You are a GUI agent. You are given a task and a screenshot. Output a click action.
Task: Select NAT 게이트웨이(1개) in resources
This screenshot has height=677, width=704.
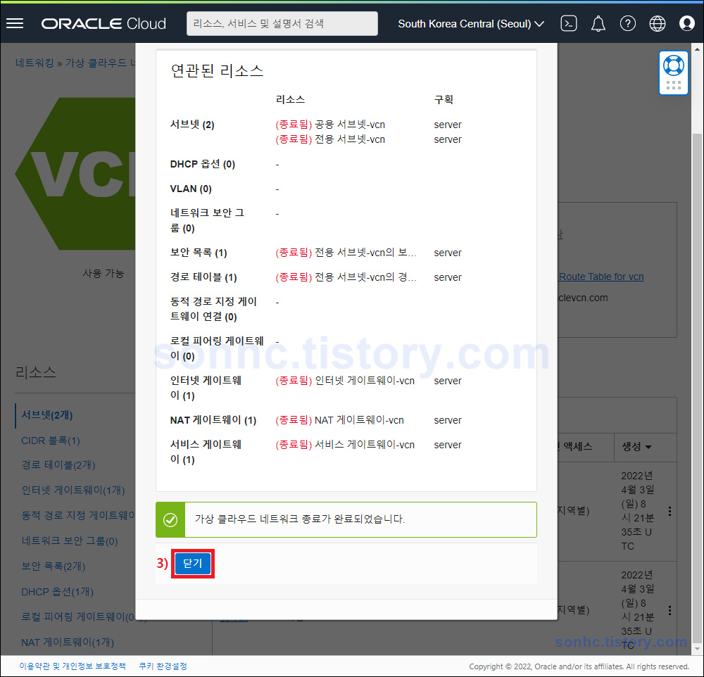pos(68,643)
